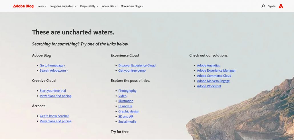The height and width of the screenshot is (140, 294).
Task: Open Creative Cloud View plans and pricing
Action: [x=55, y=96]
